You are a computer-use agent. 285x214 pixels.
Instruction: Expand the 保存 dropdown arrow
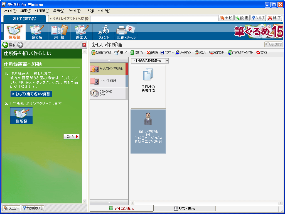pyautogui.click(x=173, y=53)
